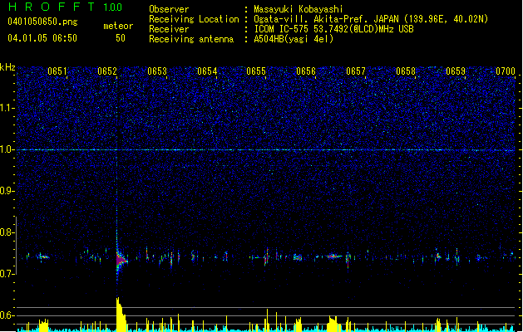Click the timestamp 04.01.05 06:50
The height and width of the screenshot is (332, 523).
(x=42, y=38)
